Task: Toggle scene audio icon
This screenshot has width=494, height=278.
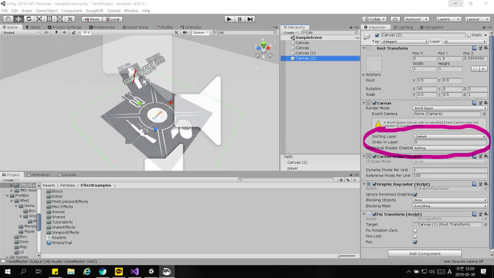Action: 65,33
